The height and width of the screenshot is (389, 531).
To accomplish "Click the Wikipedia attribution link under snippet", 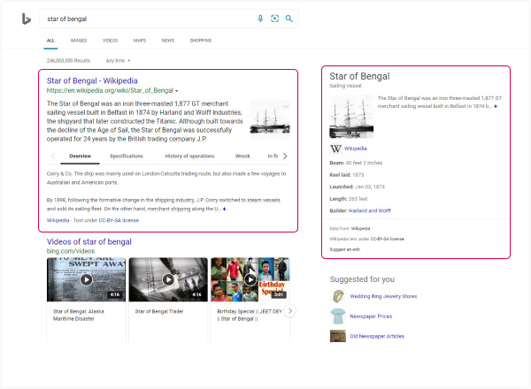I will pyautogui.click(x=58, y=220).
